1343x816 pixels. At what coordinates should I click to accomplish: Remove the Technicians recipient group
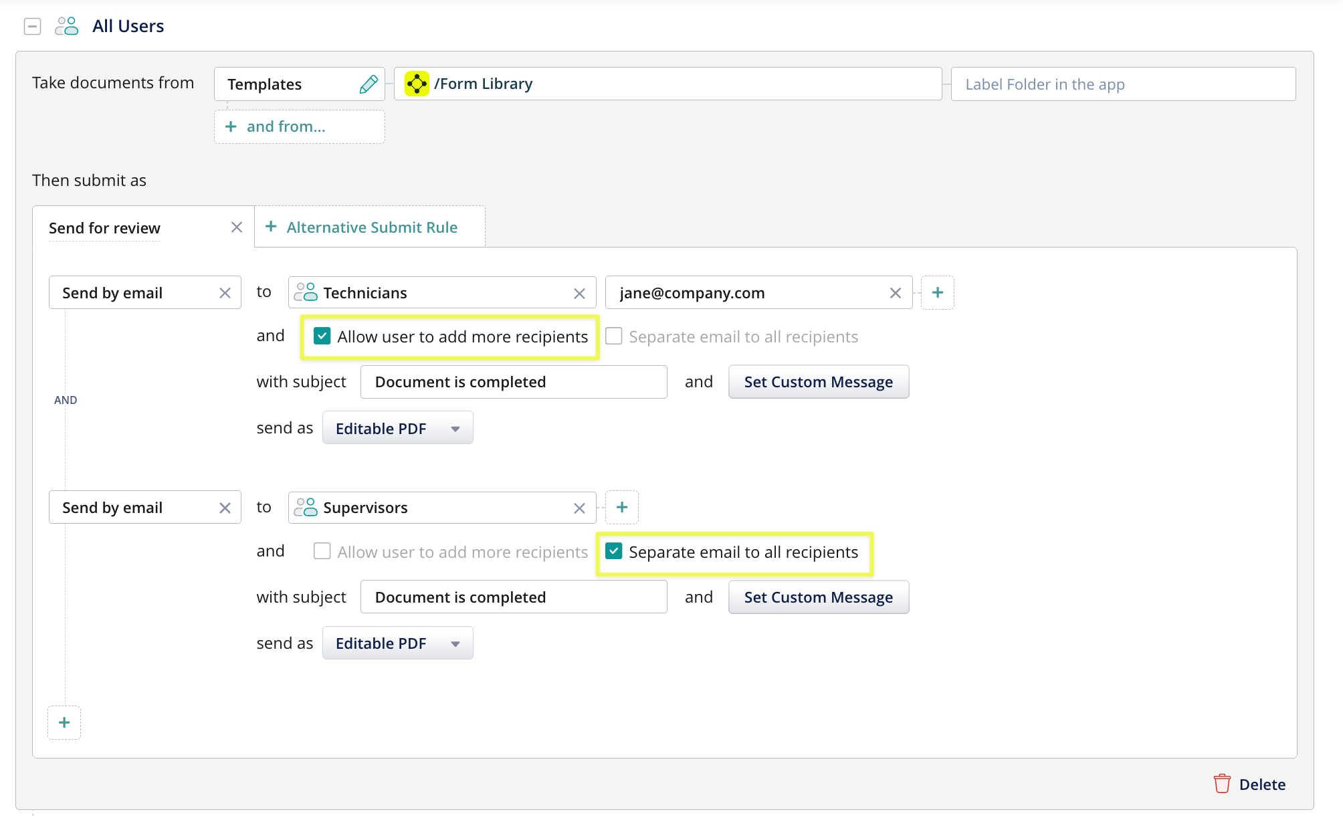coord(579,294)
